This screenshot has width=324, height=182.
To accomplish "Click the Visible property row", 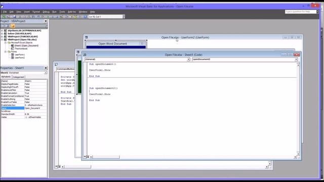I will [24, 117].
